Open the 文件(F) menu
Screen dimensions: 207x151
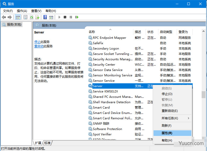tap(8, 11)
